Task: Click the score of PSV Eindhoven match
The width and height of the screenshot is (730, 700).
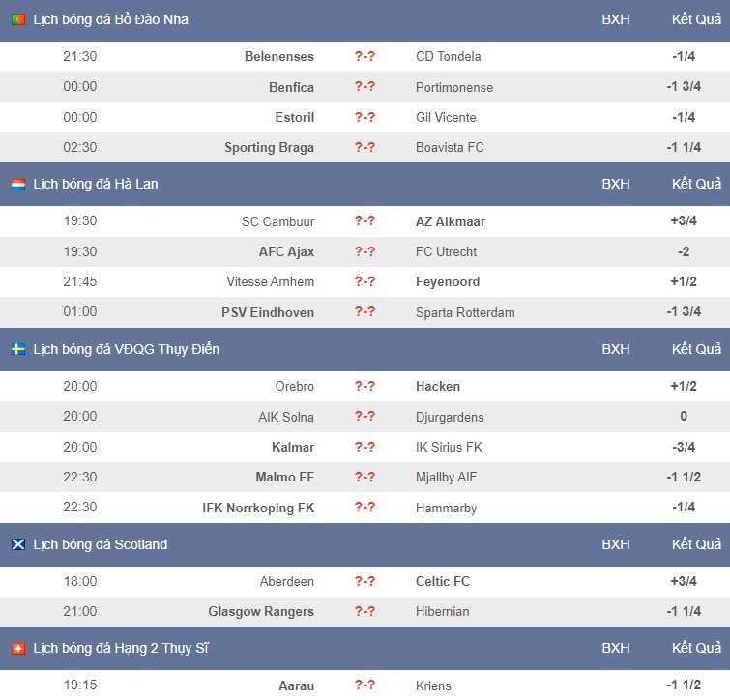Action: (365, 312)
